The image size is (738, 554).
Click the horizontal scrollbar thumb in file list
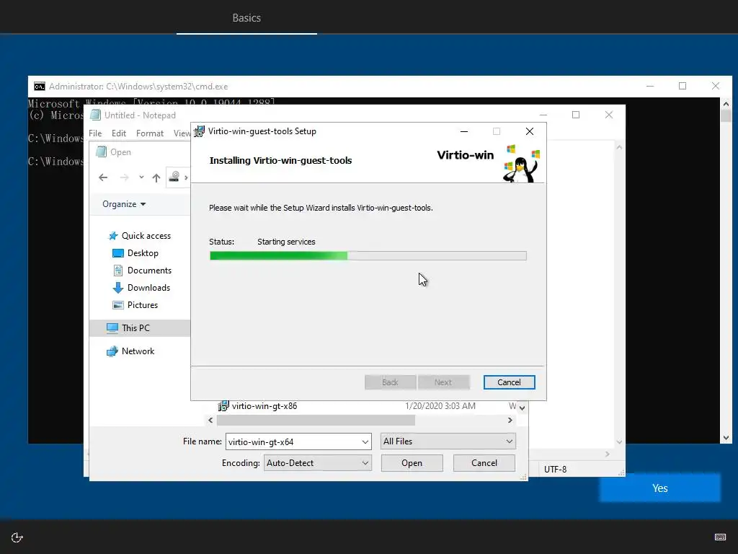316,421
